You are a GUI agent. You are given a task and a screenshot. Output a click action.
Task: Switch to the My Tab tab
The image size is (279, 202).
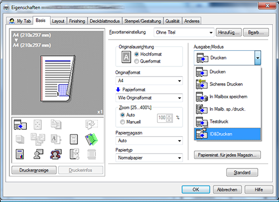20,21
